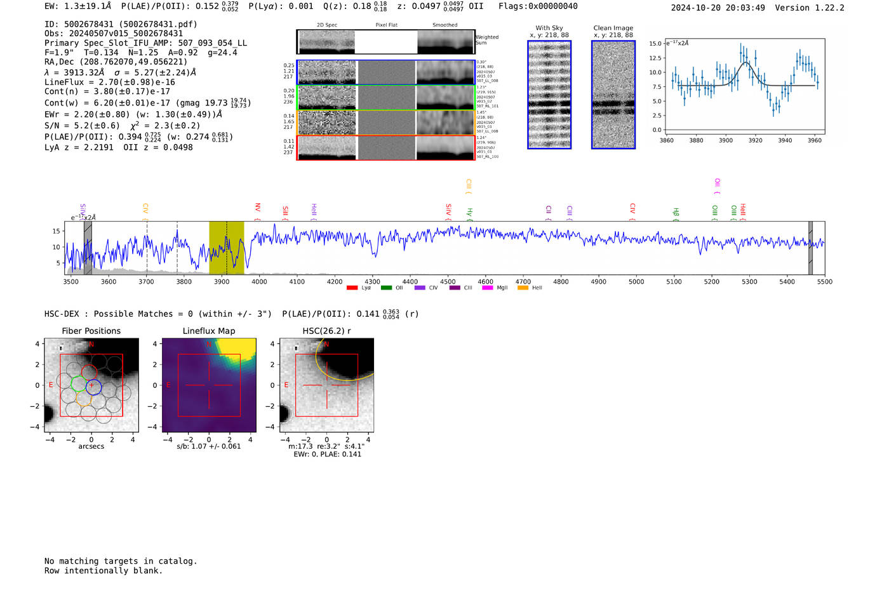Click the orange CIII] marker above the spectrum

[x=469, y=187]
